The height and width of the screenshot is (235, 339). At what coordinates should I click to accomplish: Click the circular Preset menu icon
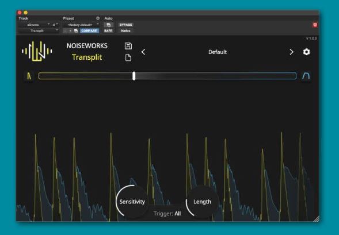pos(98,18)
